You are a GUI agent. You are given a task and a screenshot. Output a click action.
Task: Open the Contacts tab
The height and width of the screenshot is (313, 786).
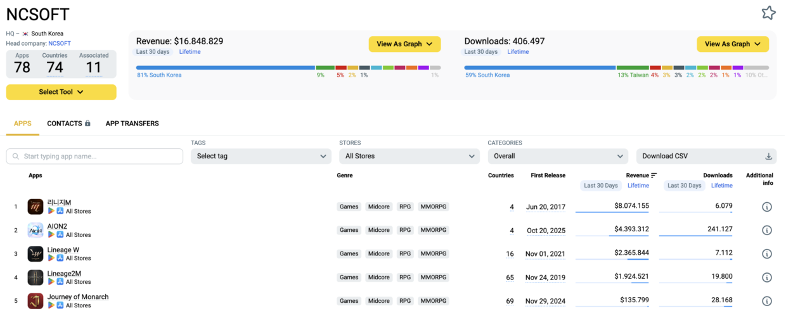[x=68, y=124]
